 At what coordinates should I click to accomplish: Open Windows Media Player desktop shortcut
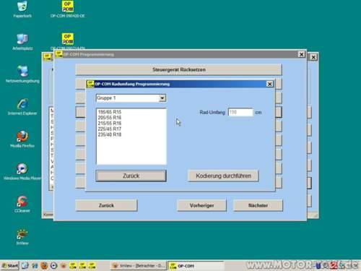22,171
